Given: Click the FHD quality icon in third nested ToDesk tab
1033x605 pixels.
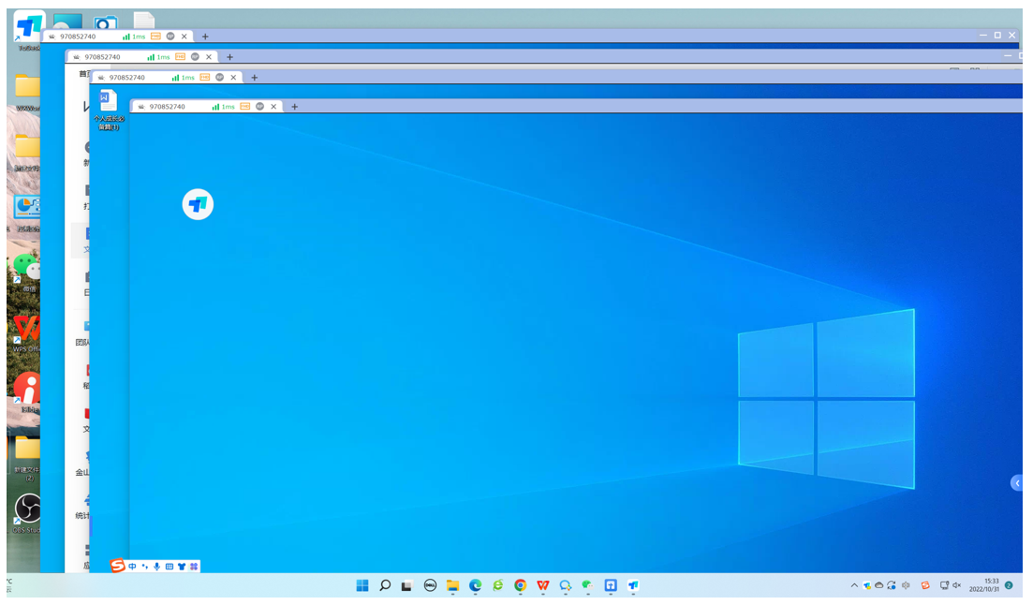Looking at the screenshot, I should (205, 77).
